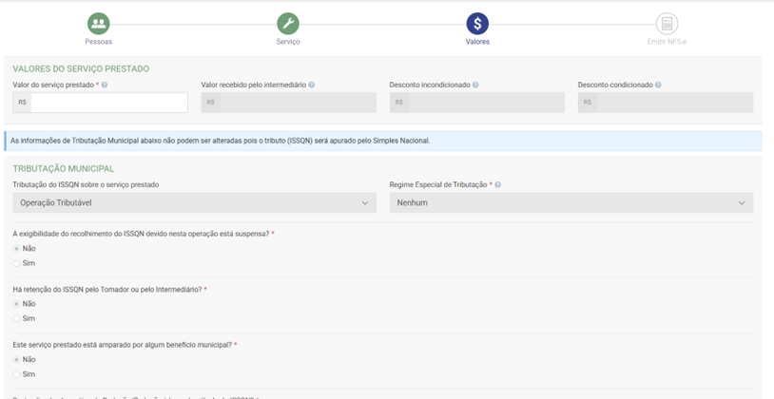Open help icon for Desconto condicionado

click(658, 85)
